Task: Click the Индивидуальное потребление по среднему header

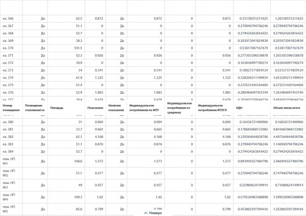Action: click(x=179, y=108)
